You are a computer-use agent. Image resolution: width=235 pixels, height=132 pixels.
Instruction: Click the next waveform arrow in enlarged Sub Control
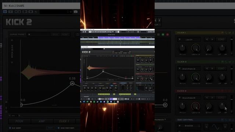pos(225,127)
